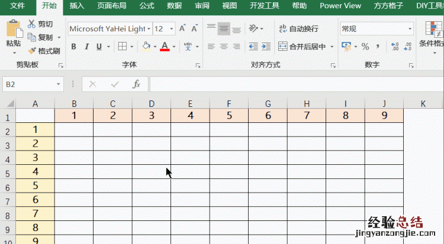Screen dimensions: 444x244
Task: Apply percent style number format
Action: 365,46
